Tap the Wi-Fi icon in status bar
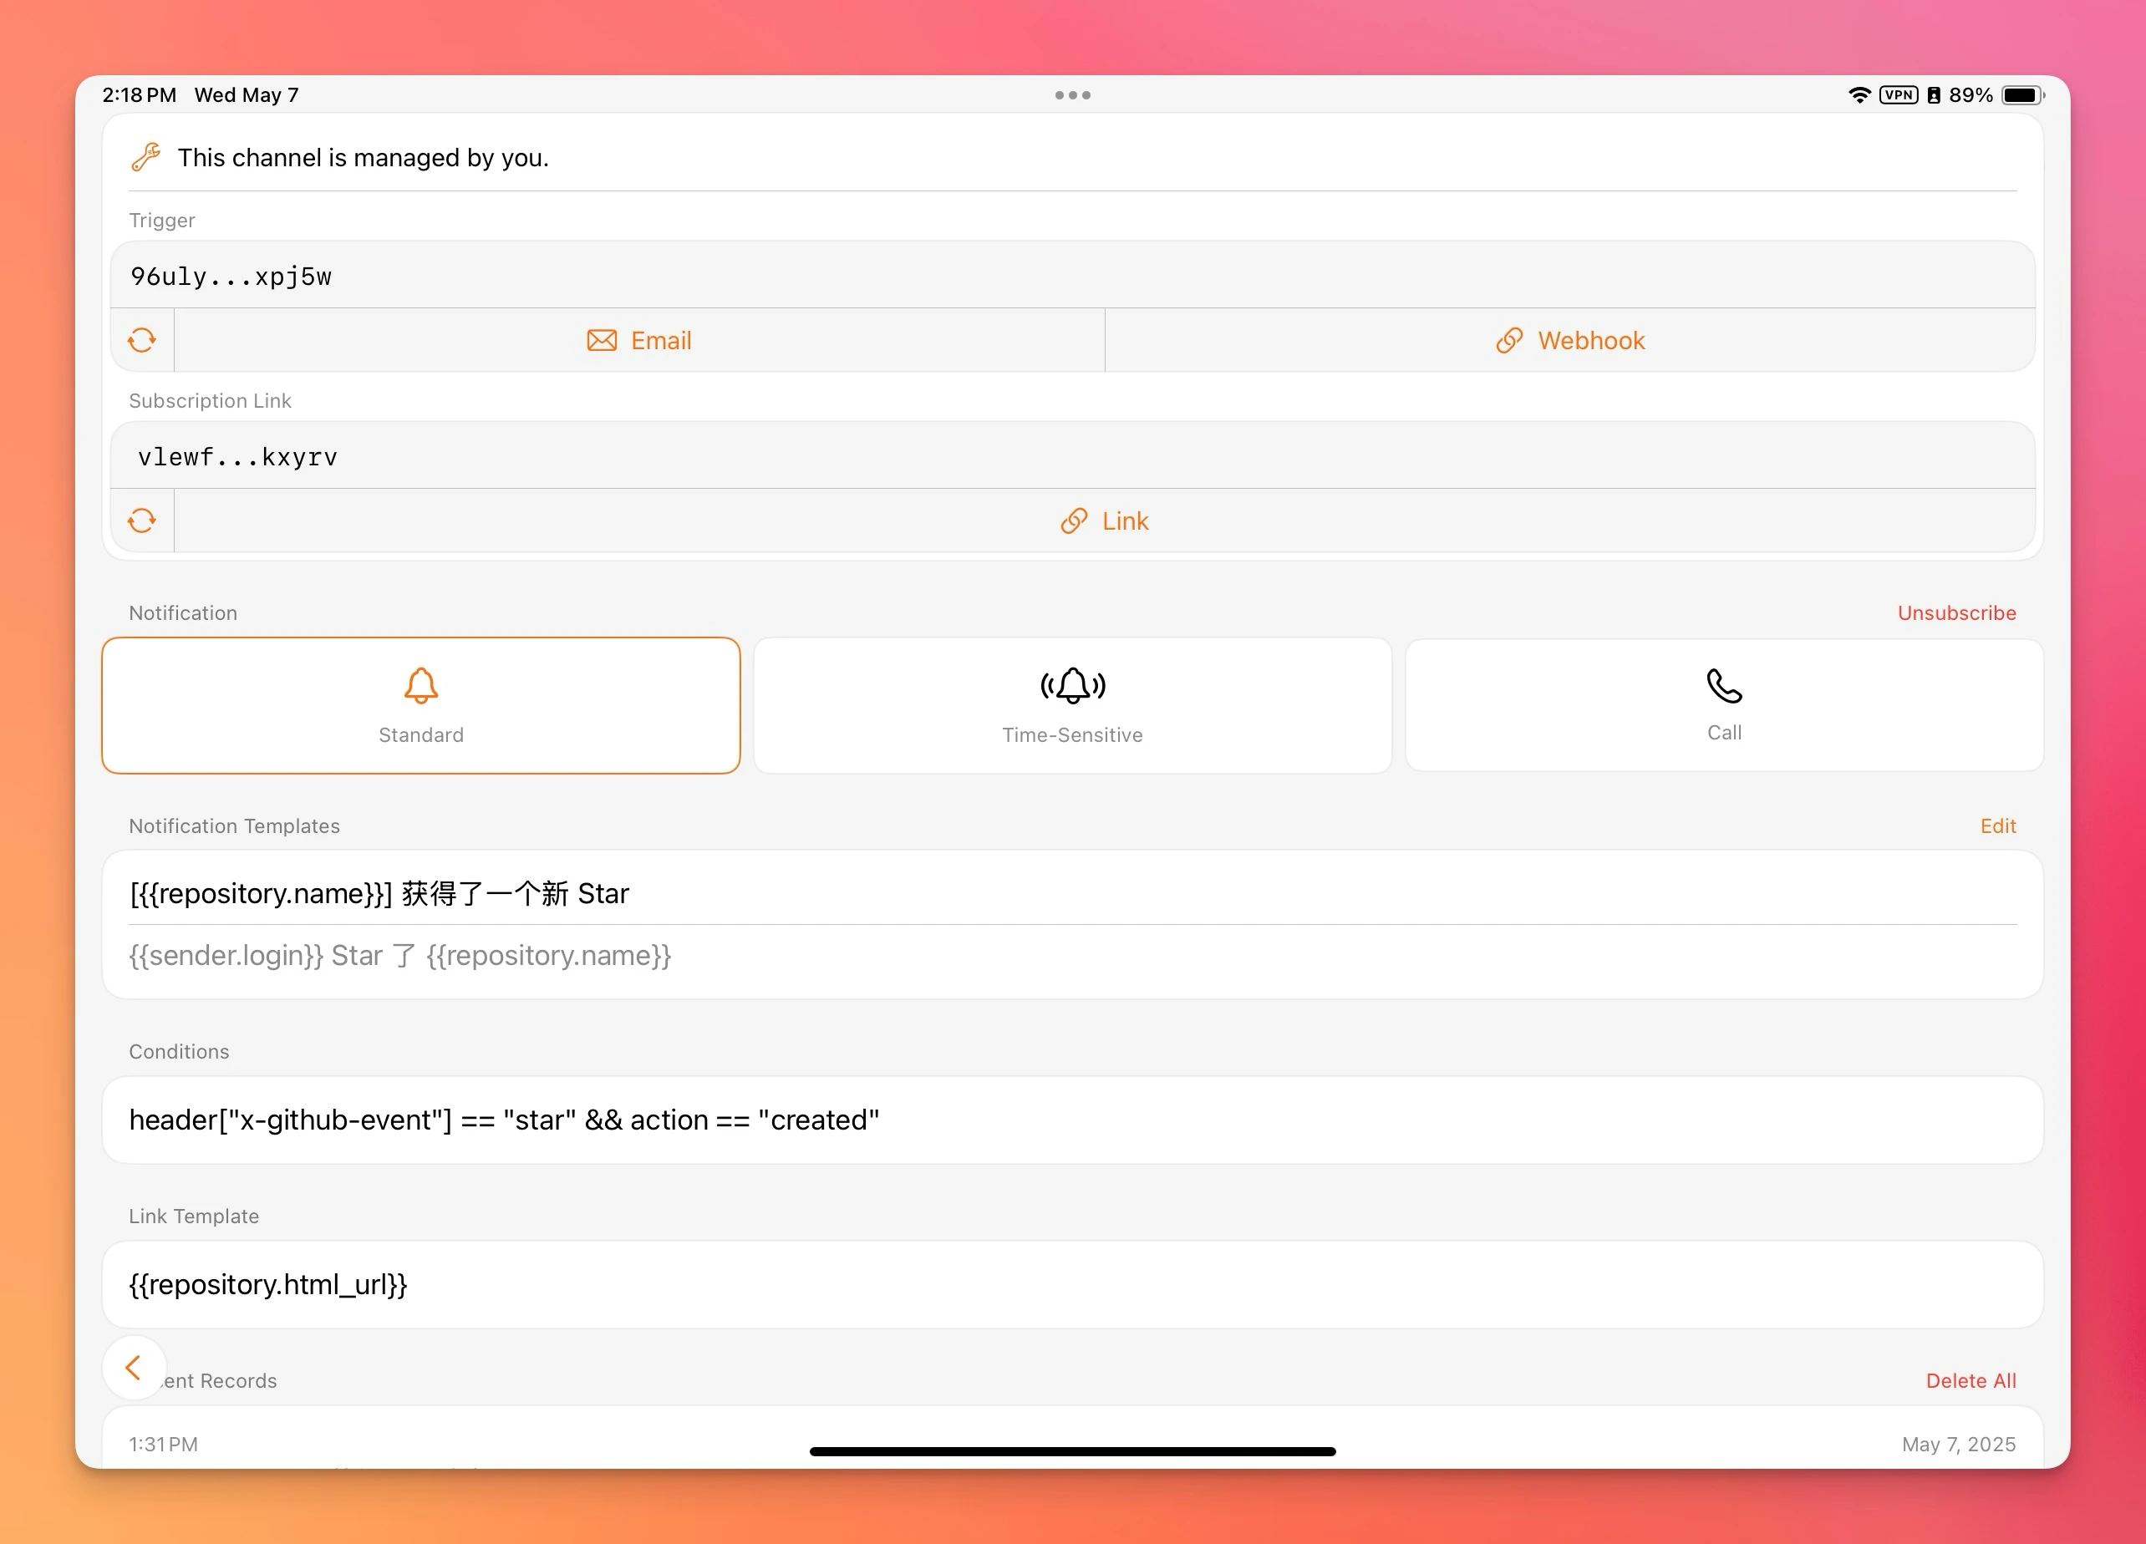 click(x=1859, y=95)
